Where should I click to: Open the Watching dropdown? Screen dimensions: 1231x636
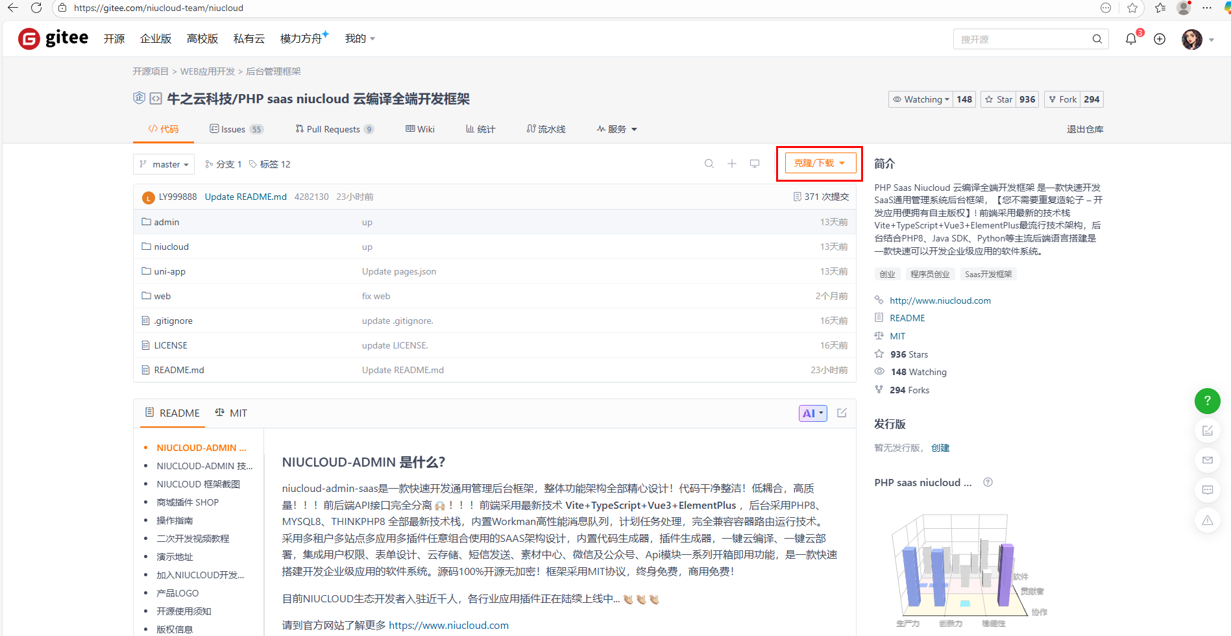[x=921, y=99]
